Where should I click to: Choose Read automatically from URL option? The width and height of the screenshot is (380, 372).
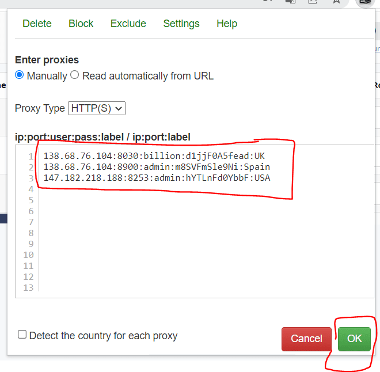(x=74, y=75)
